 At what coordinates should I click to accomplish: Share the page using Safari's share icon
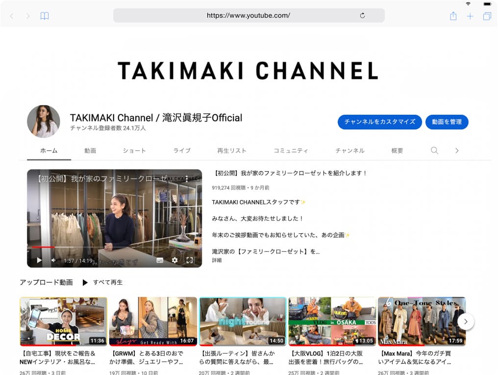(452, 16)
